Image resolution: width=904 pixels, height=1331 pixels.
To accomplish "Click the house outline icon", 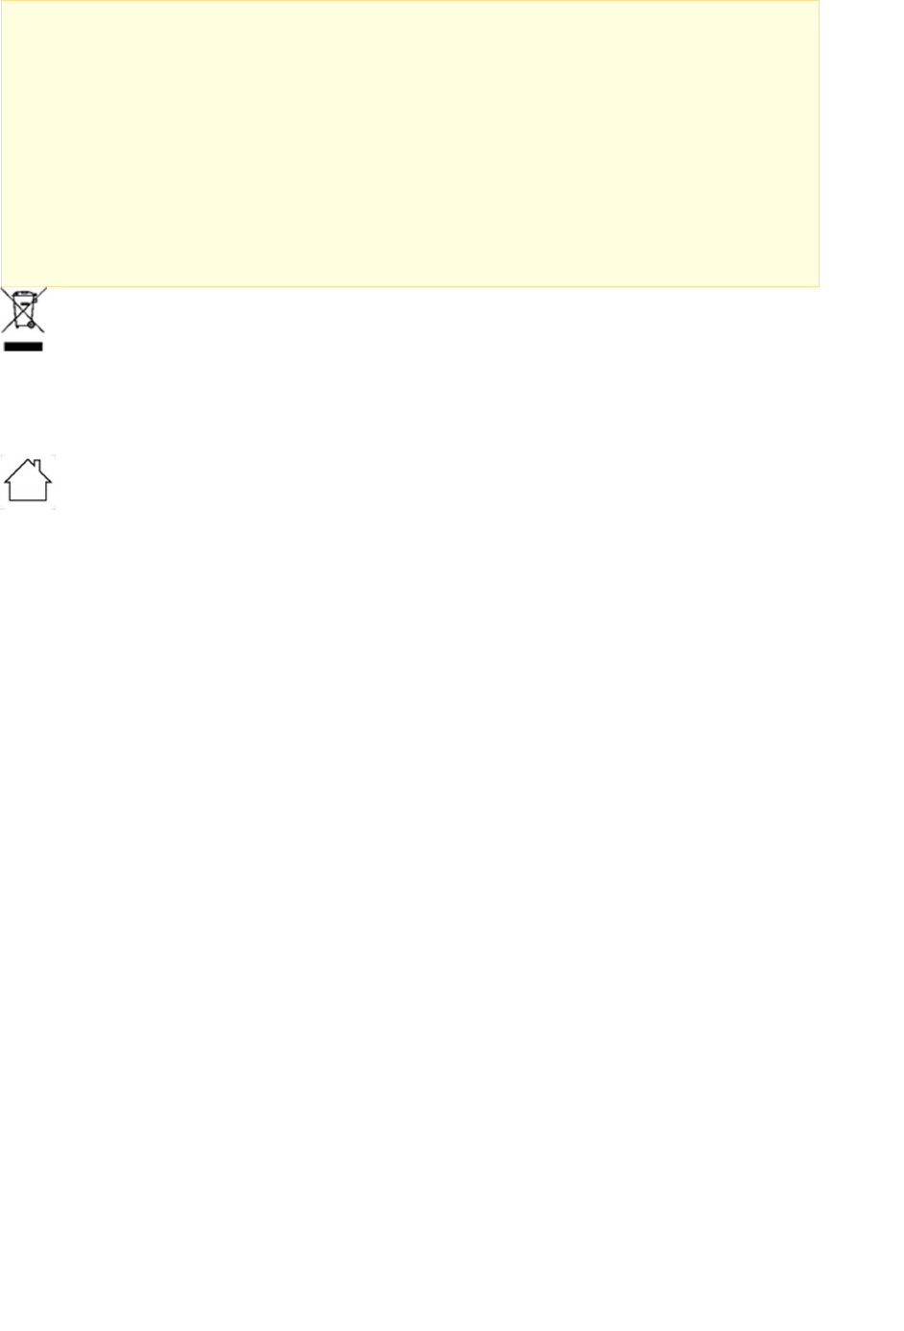I will 28,481.
